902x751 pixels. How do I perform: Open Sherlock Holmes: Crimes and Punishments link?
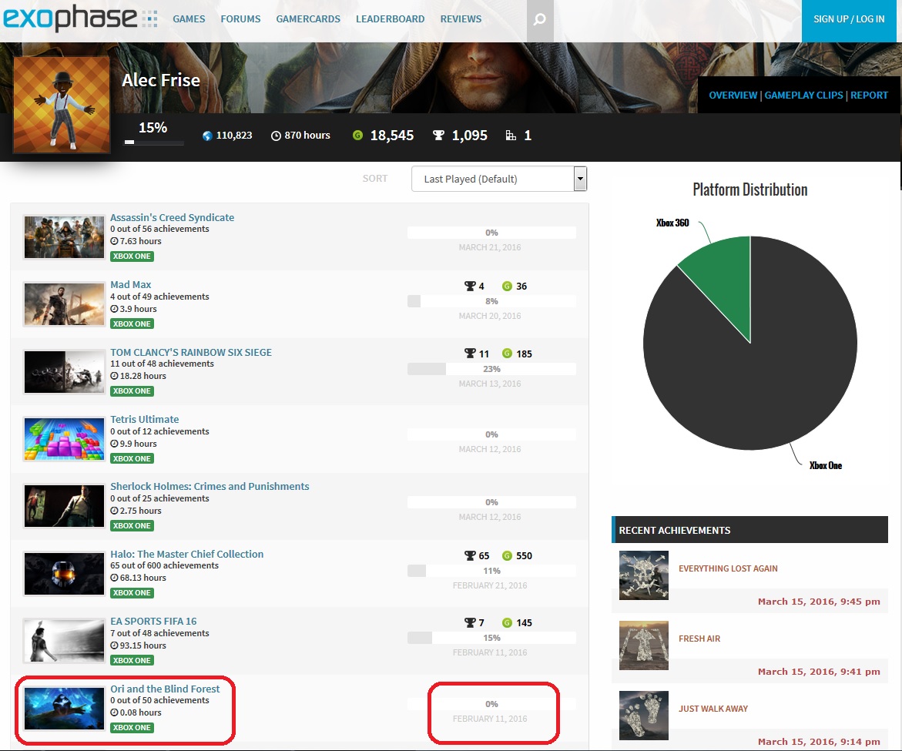pos(210,487)
